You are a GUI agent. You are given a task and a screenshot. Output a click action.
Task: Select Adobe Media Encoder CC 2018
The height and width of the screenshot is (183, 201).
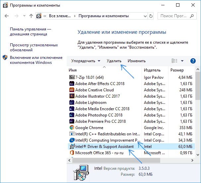coord(102,109)
